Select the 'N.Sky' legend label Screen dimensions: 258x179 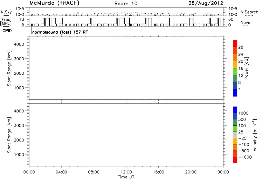click(6, 12)
